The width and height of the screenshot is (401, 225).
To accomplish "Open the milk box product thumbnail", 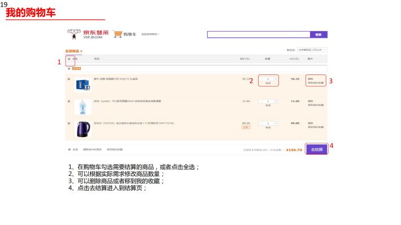I will click(x=83, y=85).
